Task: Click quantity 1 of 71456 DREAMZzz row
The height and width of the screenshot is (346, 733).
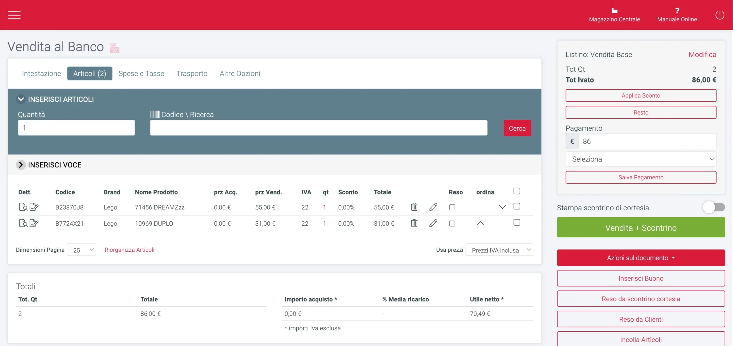Action: pos(324,207)
